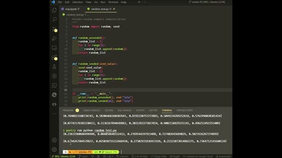This screenshot has height=158, width=282.
Task: Switch to the SQL CONSOLE panel tab
Action: point(124,110)
